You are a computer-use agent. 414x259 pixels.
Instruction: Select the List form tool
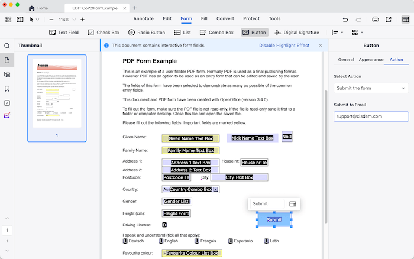point(183,33)
